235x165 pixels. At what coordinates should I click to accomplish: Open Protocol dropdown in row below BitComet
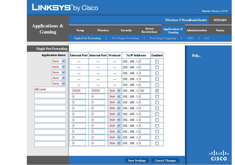click(115, 97)
